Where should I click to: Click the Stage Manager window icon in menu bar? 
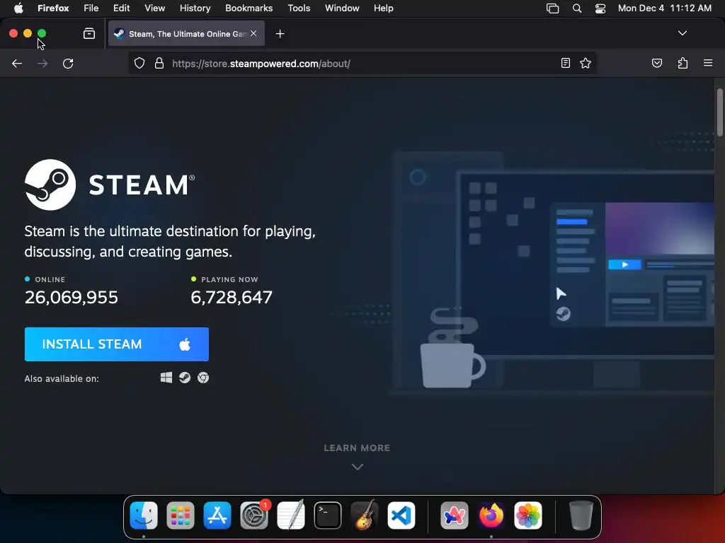coord(552,8)
